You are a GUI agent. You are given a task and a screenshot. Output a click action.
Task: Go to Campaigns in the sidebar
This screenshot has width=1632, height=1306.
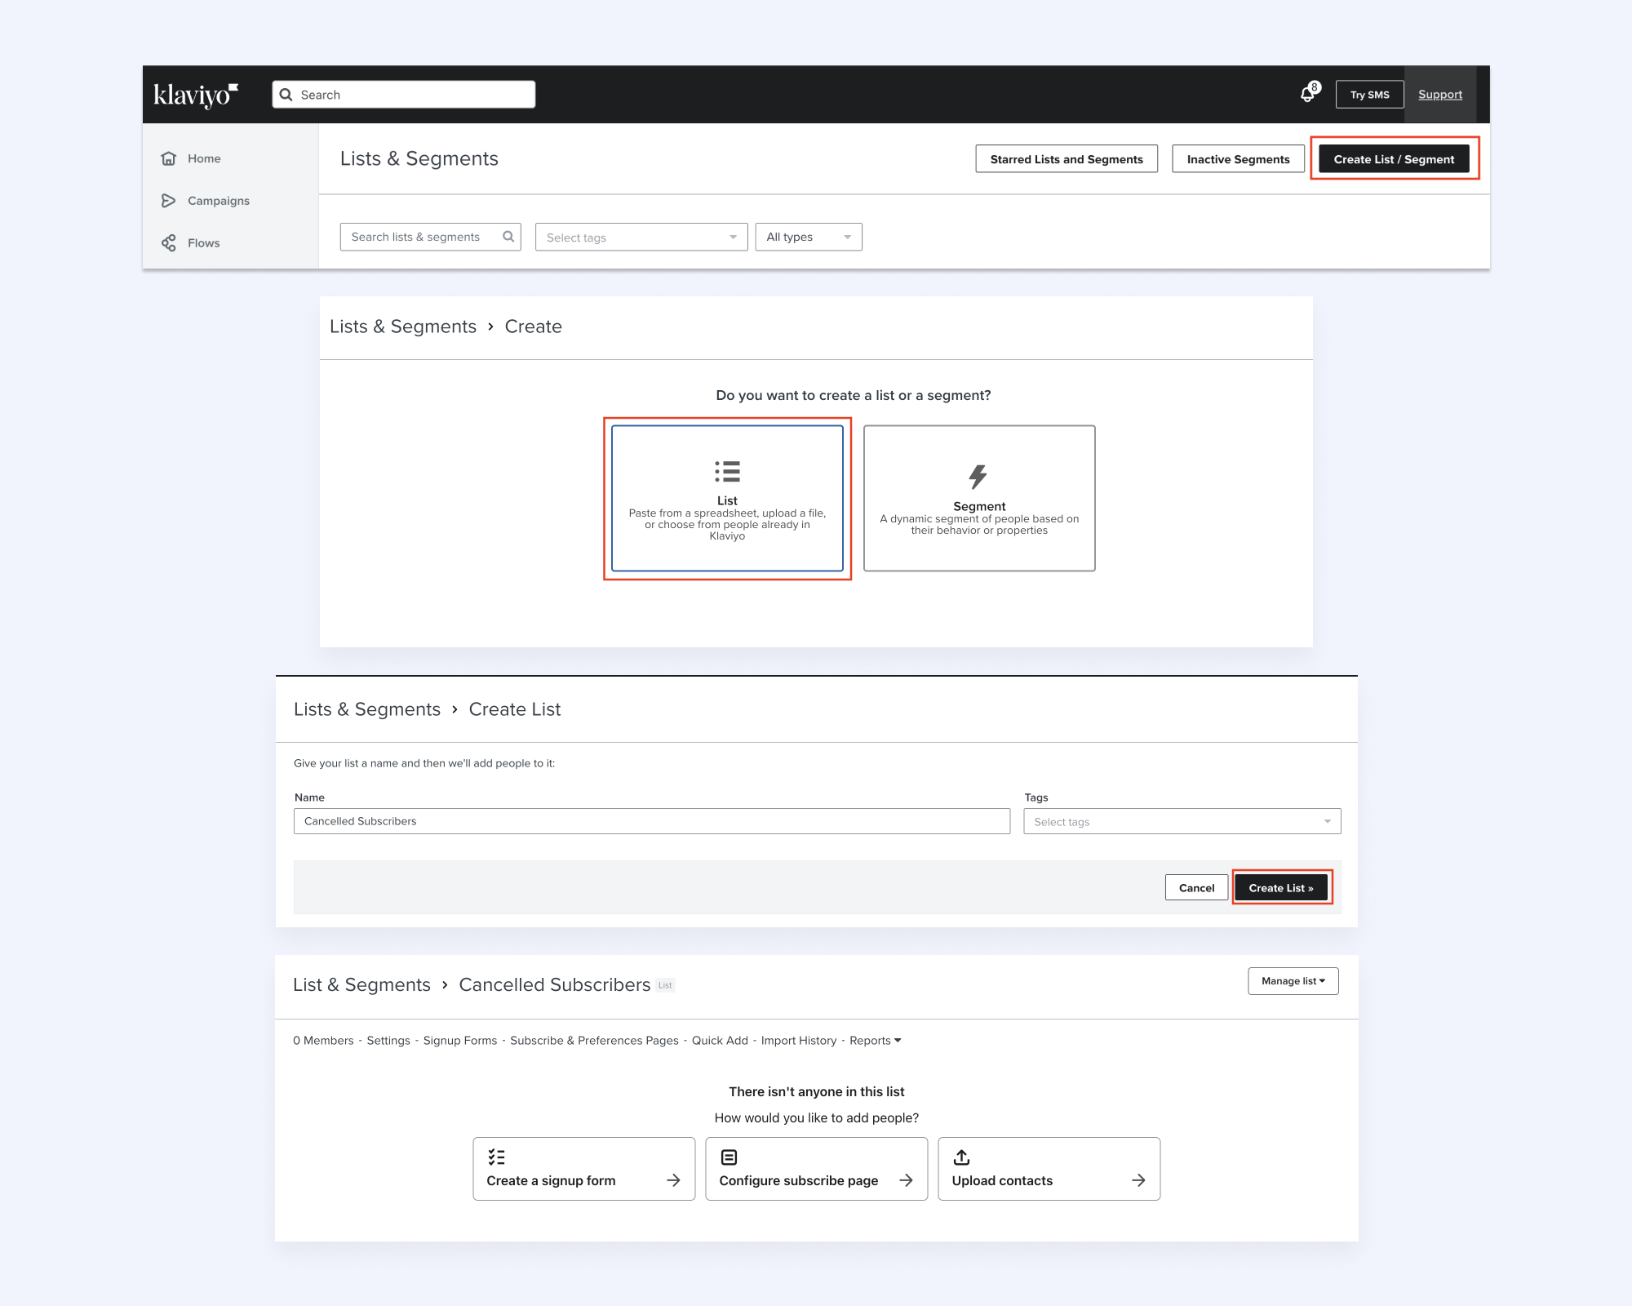219,201
